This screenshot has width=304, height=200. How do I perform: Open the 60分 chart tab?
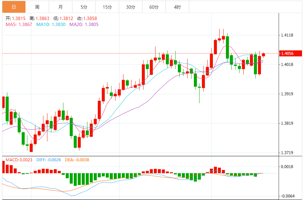(x=154, y=7)
